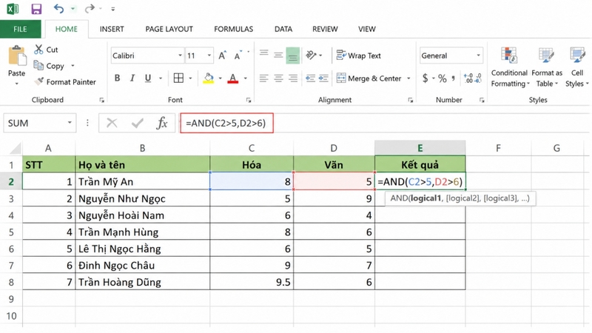Increase decimal places icon

tap(468, 78)
